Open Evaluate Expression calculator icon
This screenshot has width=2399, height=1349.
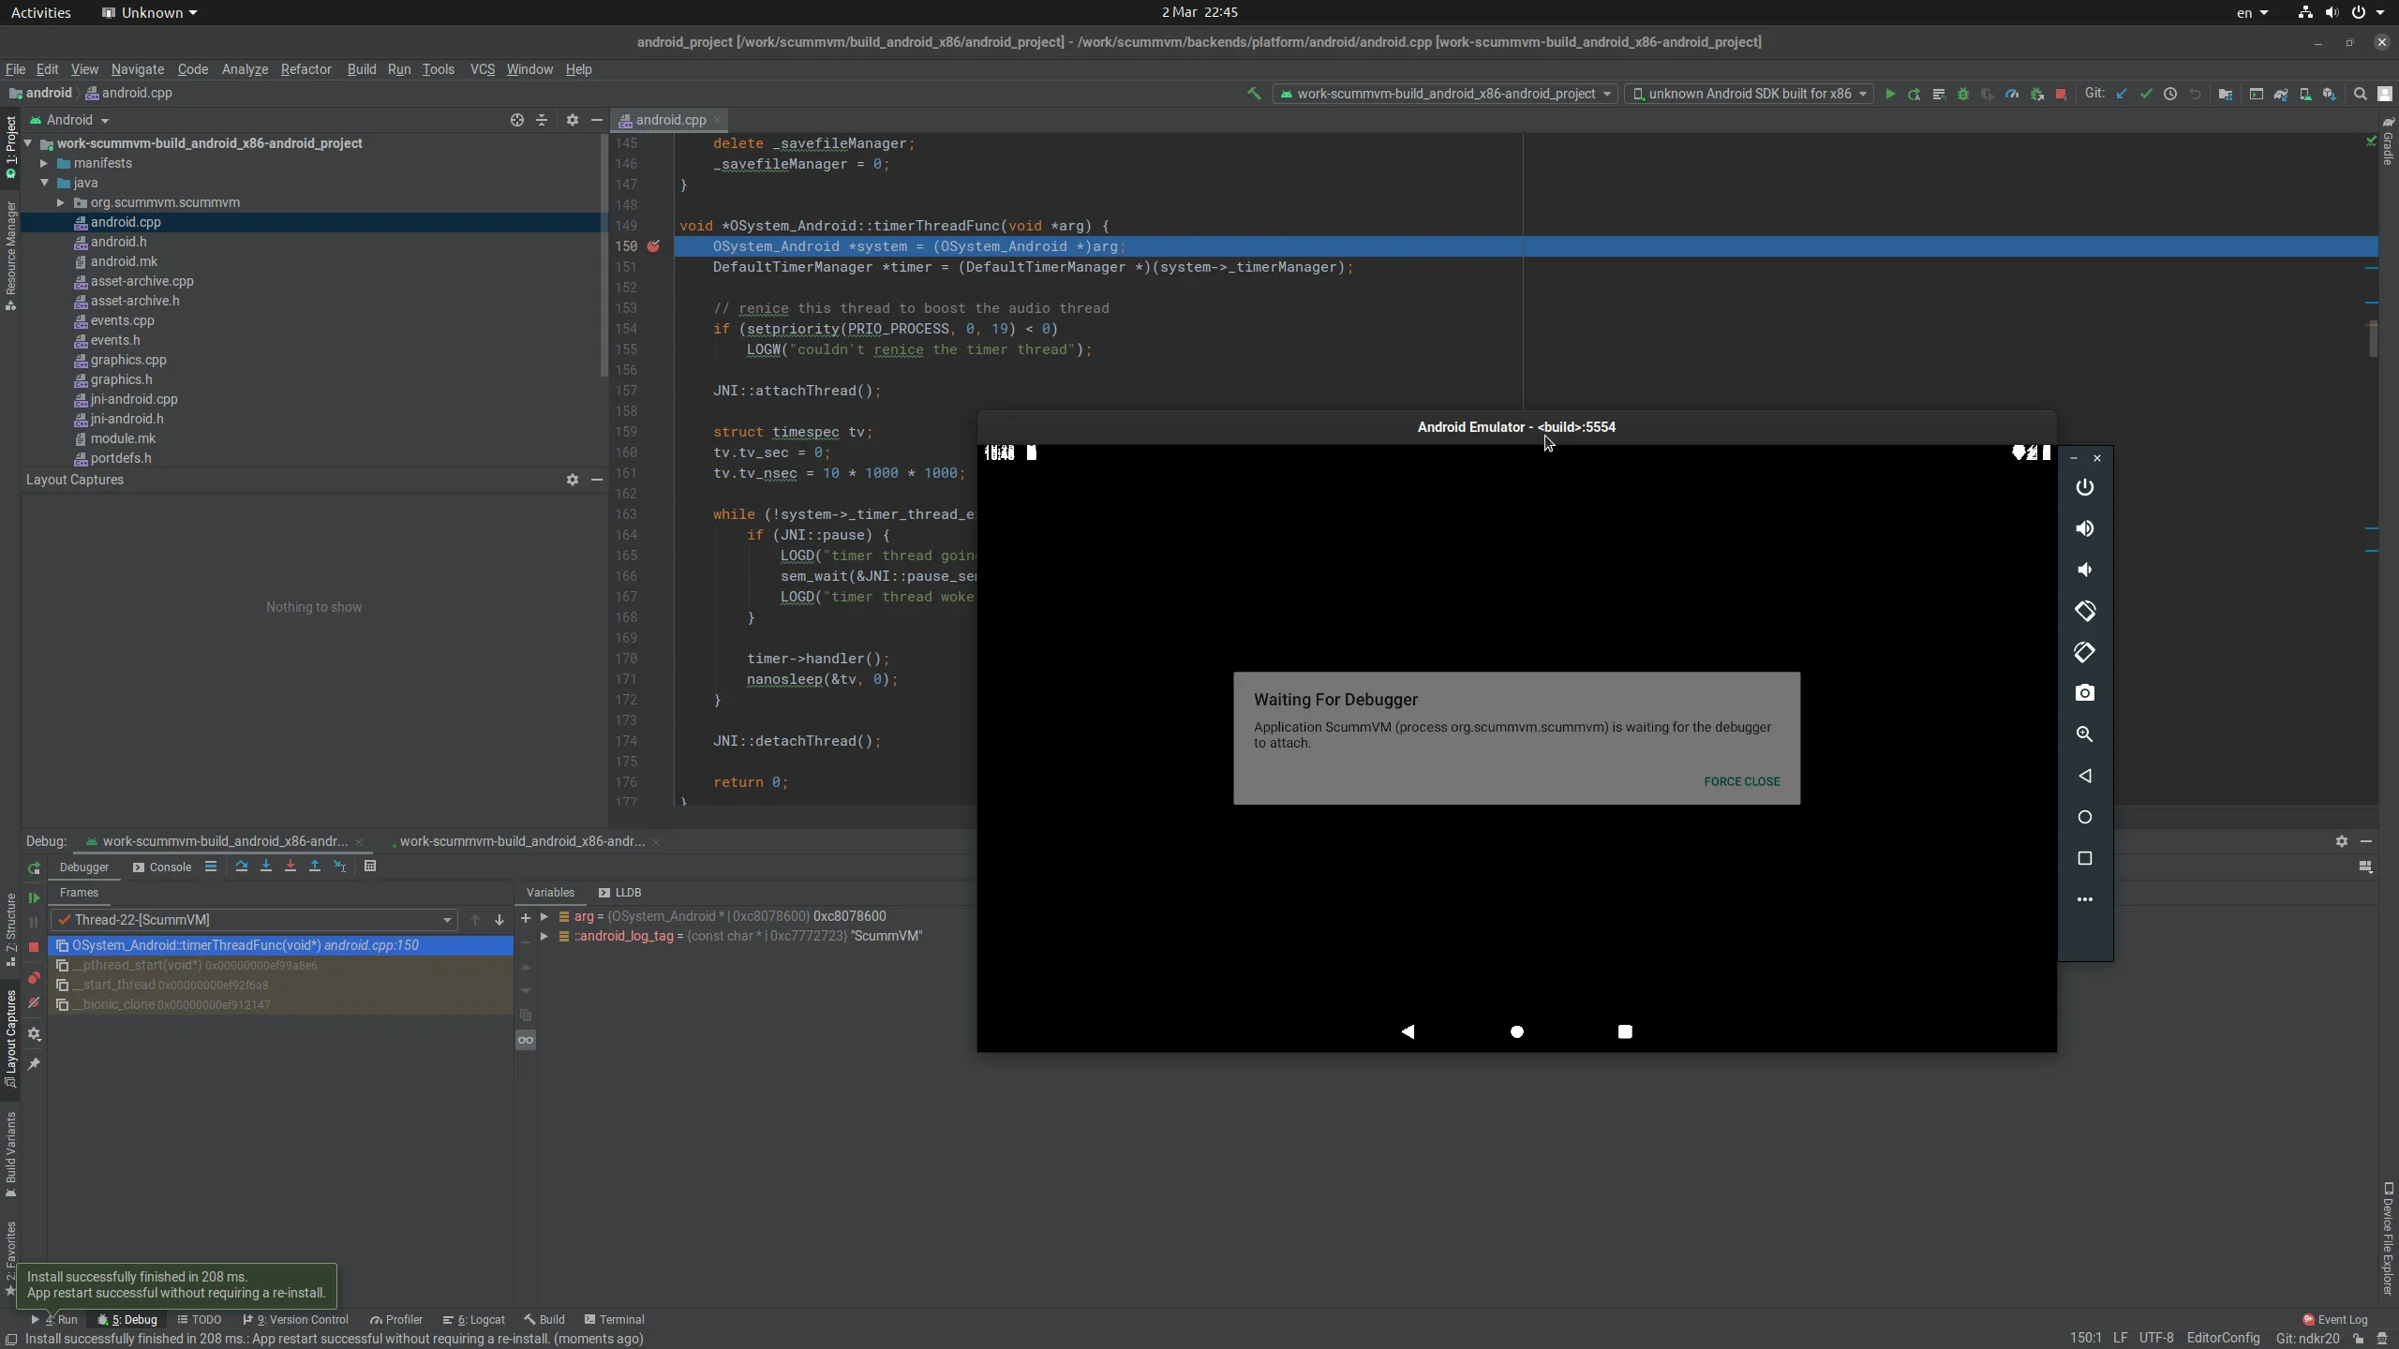(370, 867)
